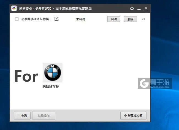
Task: Click the G icon in 高手游 watermark
Action: pyautogui.click(x=143, y=83)
